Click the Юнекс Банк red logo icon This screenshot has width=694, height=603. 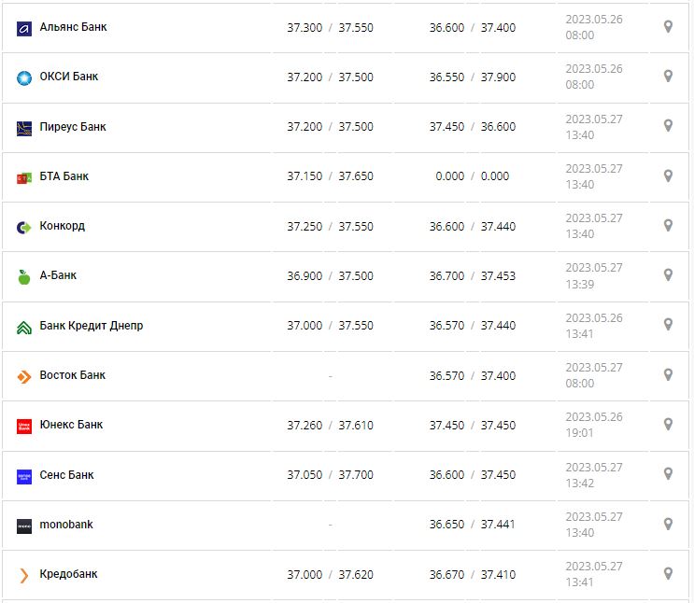pos(24,426)
